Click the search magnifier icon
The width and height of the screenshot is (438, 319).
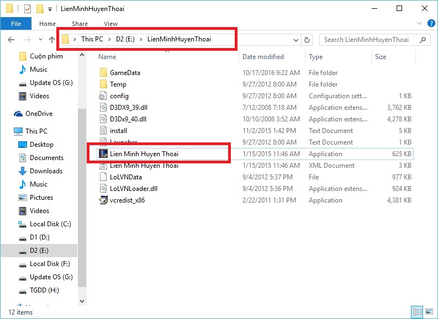click(x=423, y=40)
